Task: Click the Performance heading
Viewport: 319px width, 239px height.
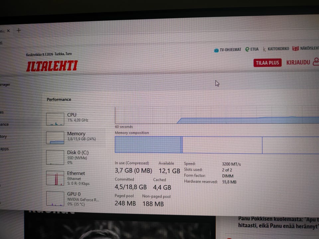Action: pos(59,99)
